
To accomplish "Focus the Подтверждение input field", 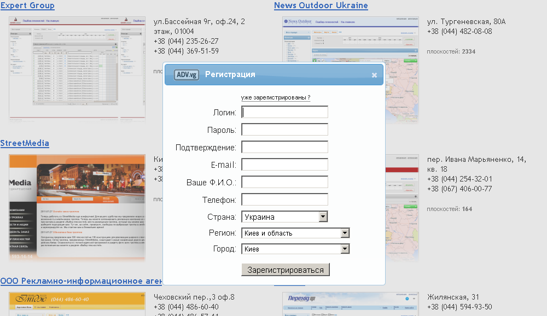I will click(x=284, y=147).
